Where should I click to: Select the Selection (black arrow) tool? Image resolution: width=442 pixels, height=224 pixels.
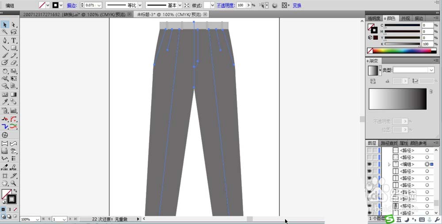click(x=5, y=24)
